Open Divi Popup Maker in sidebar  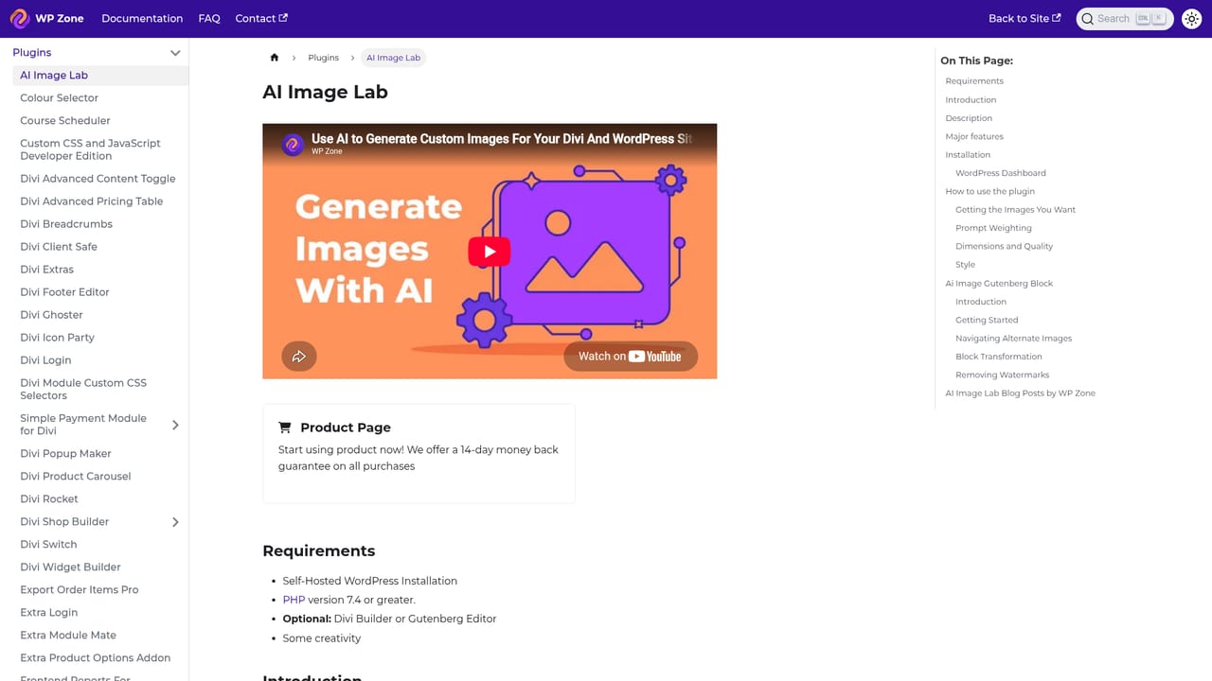pyautogui.click(x=65, y=454)
